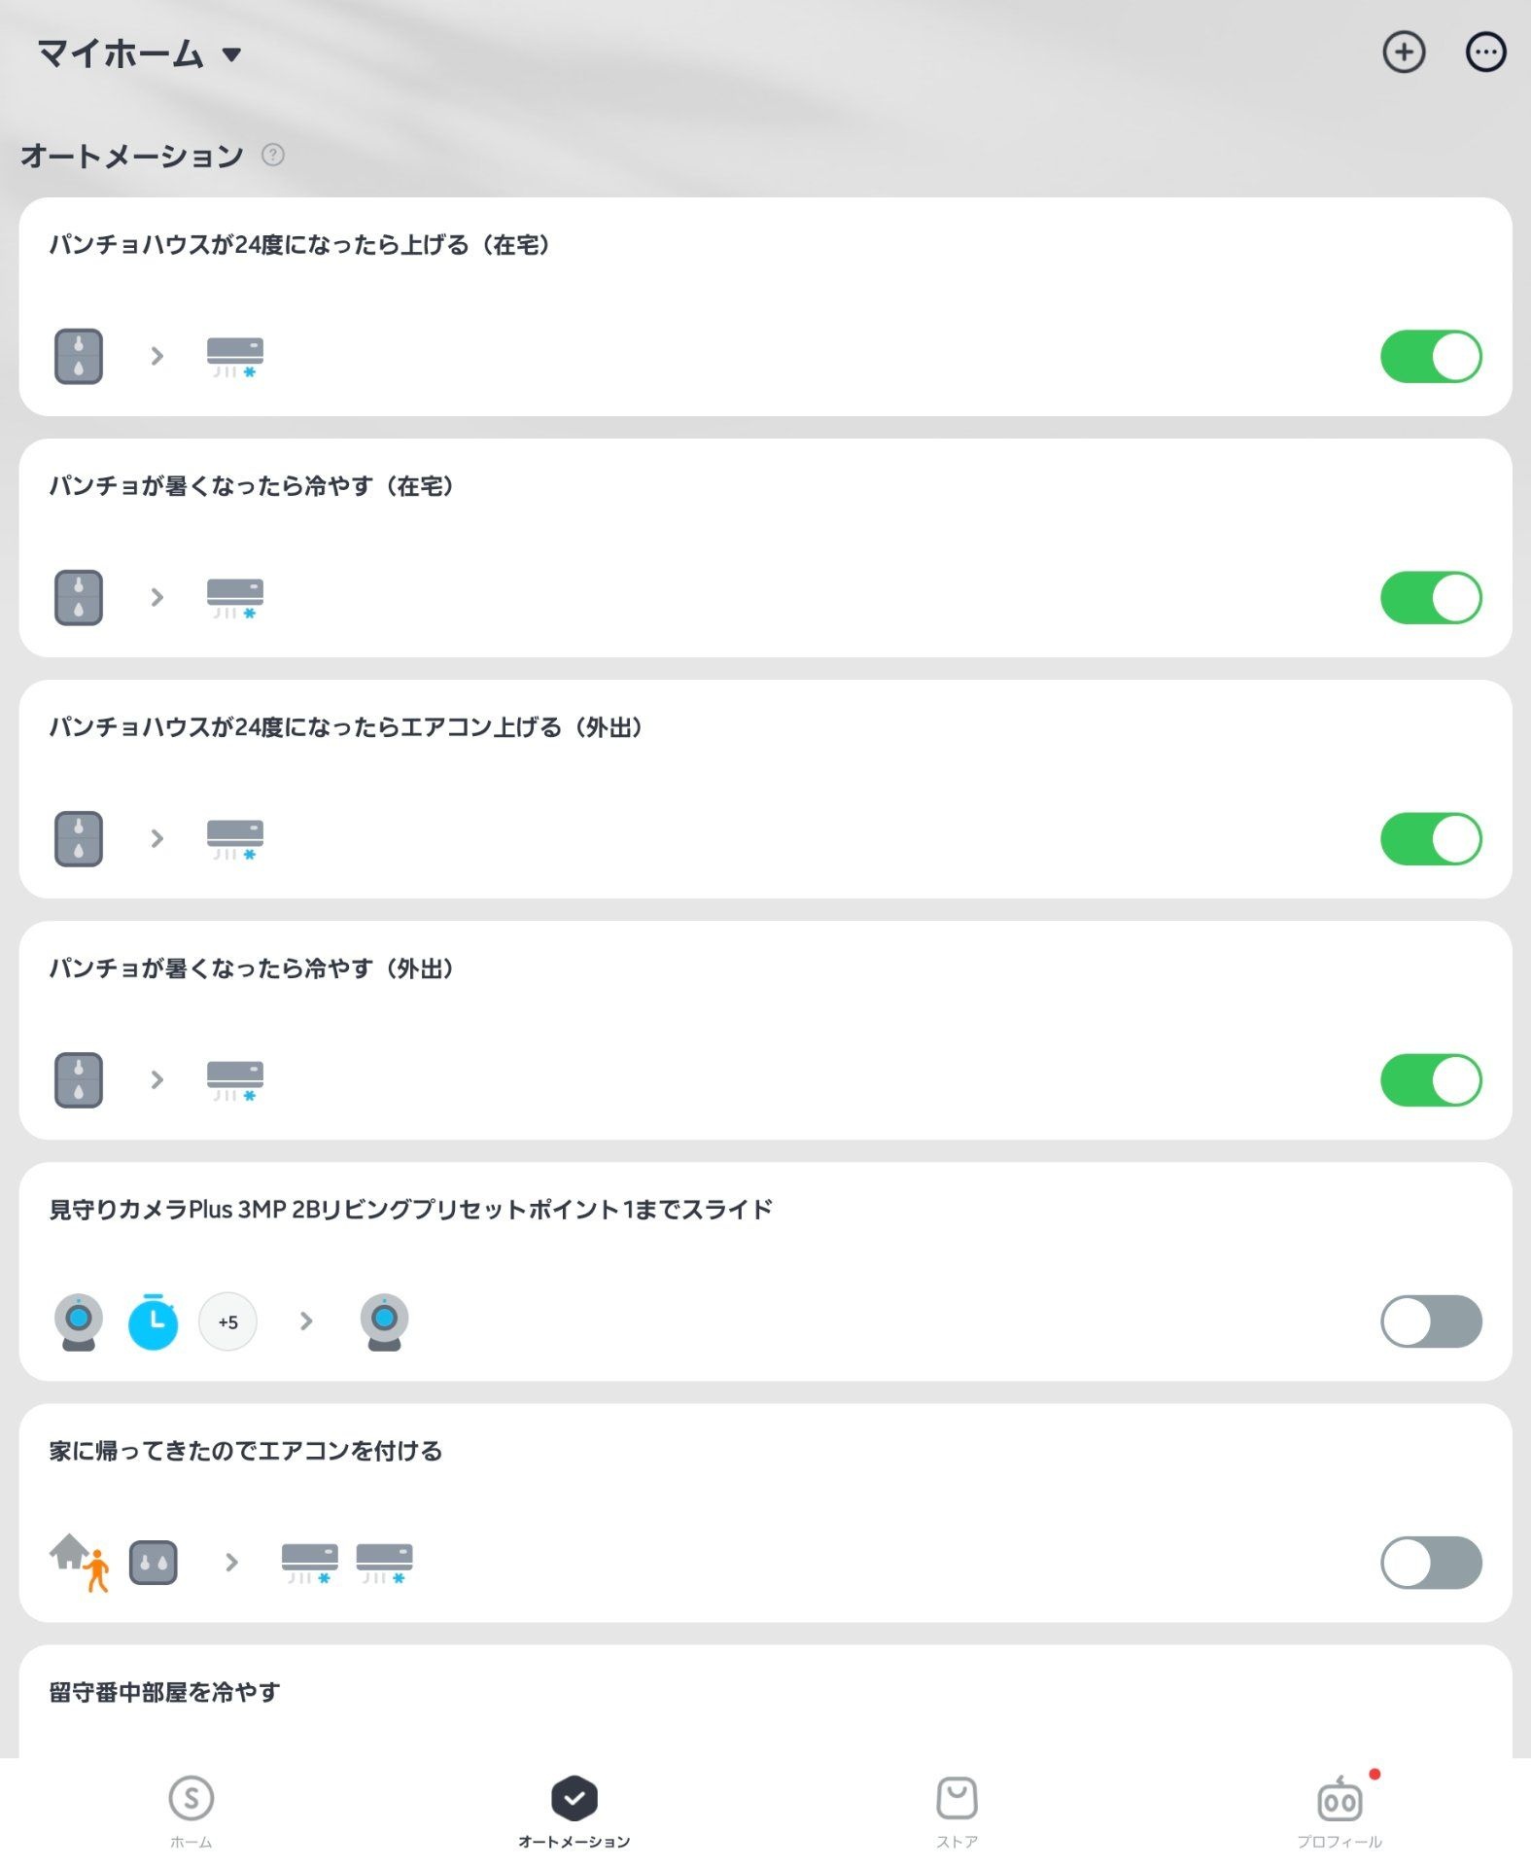
Task: Tap the plus icon to add automation
Action: click(x=1403, y=53)
